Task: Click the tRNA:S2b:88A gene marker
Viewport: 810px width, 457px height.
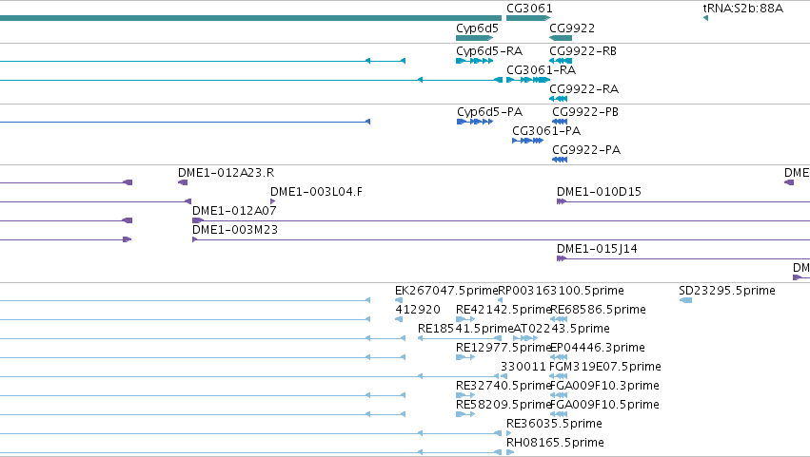Action: point(705,19)
